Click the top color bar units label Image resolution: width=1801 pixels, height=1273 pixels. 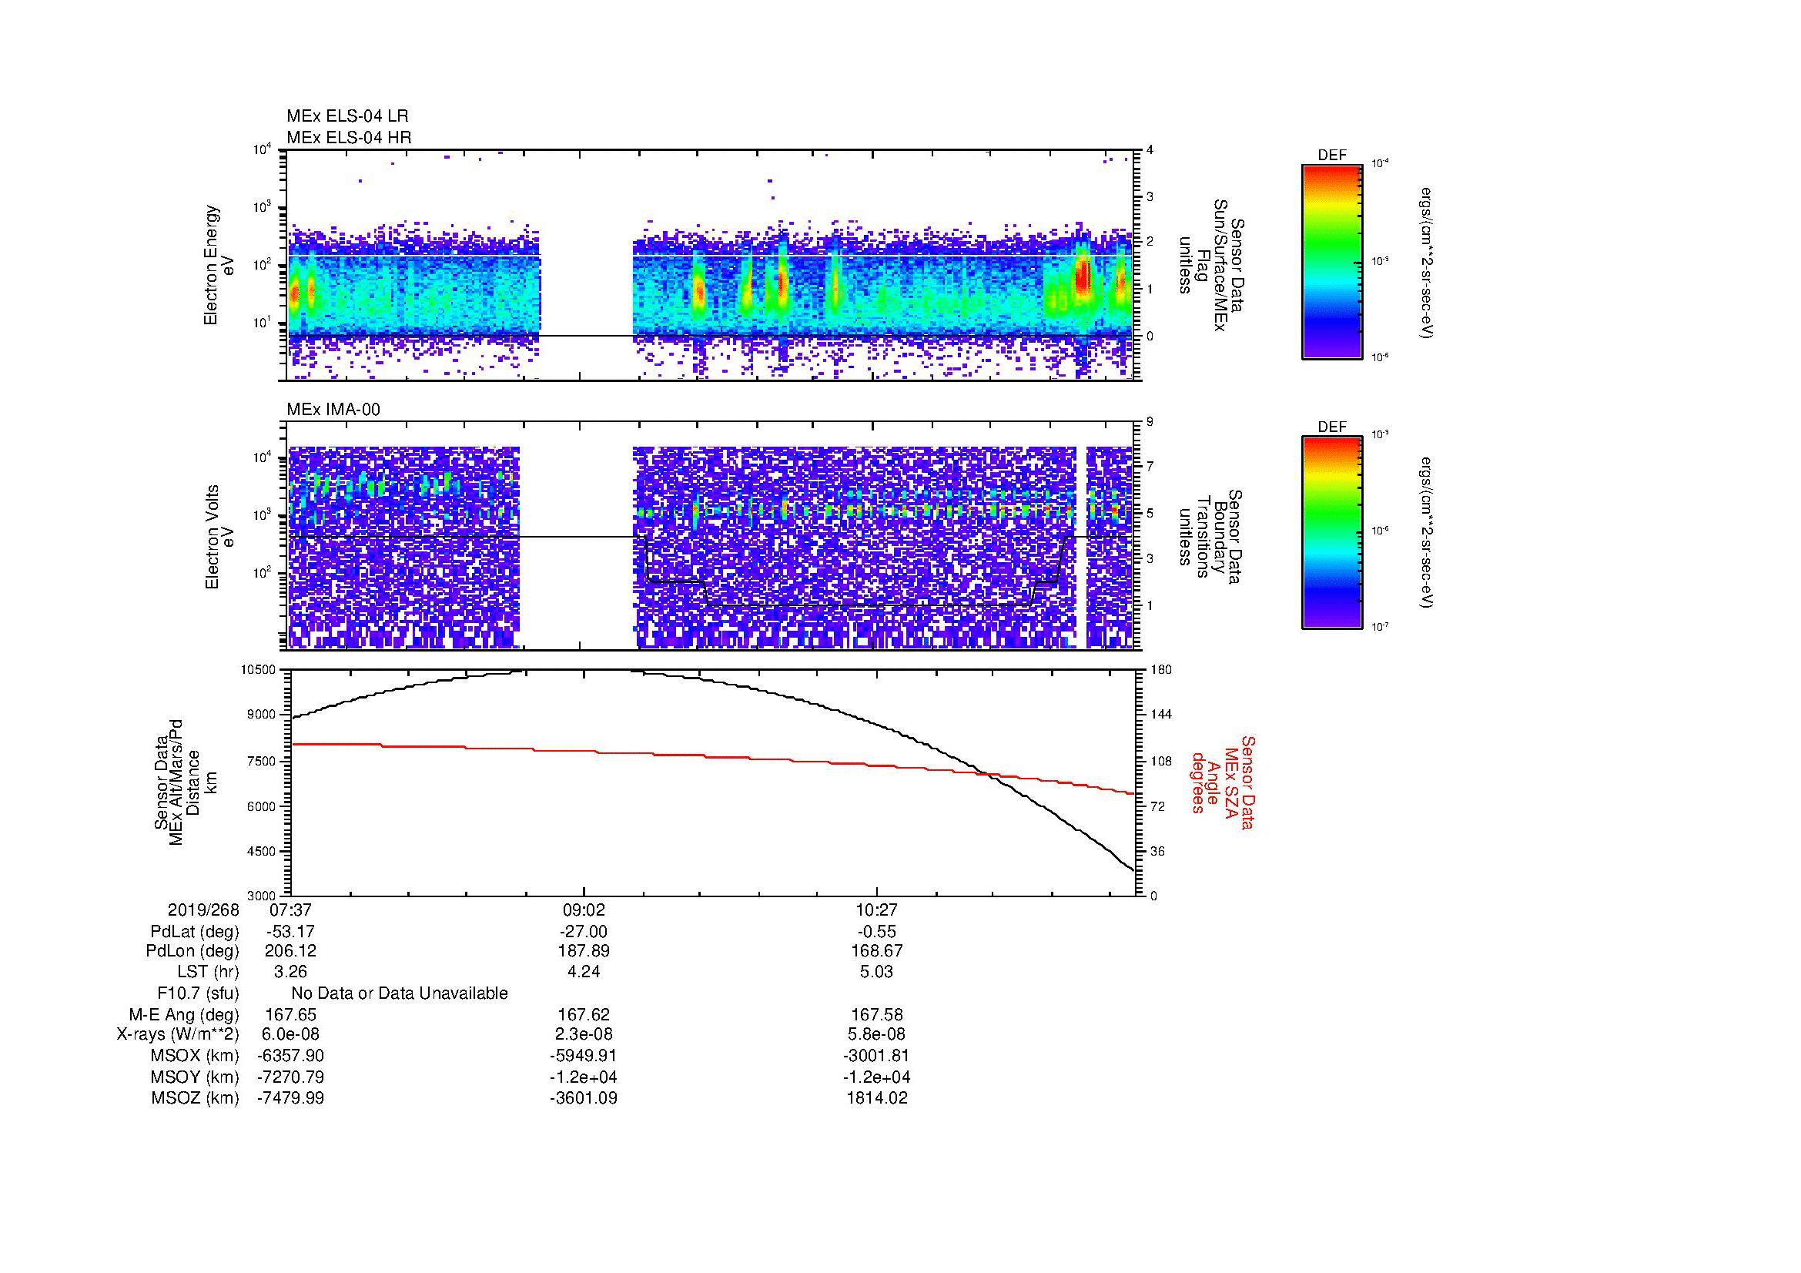pos(1425,263)
